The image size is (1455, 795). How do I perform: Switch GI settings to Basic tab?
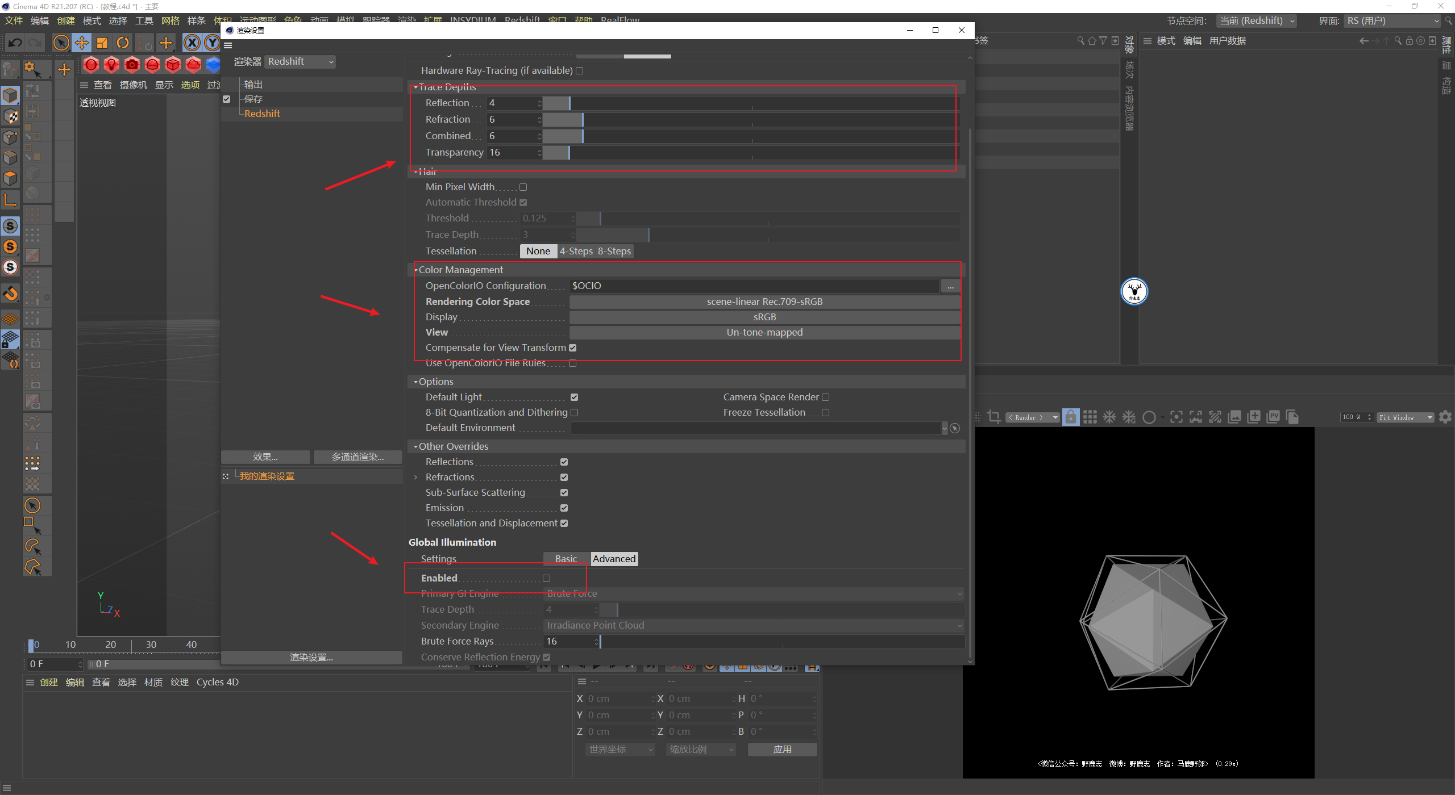tap(566, 559)
